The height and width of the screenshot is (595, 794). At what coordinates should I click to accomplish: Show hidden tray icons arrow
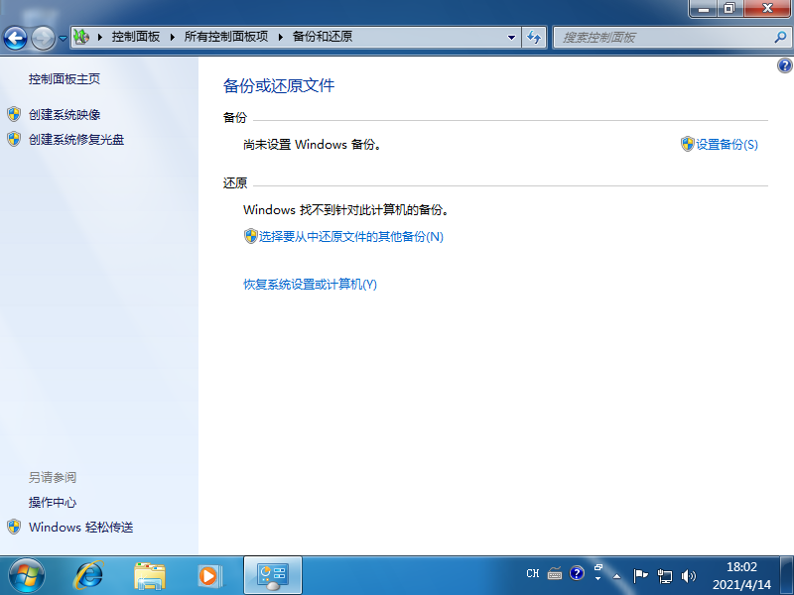pos(616,576)
